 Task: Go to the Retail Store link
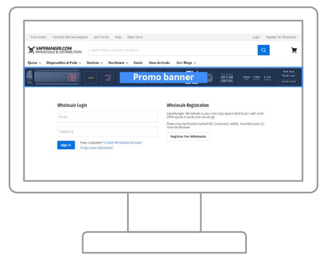coord(135,37)
